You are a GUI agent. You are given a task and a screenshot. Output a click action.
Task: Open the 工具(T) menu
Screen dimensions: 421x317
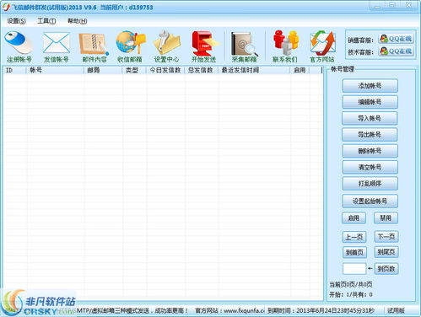coord(46,21)
